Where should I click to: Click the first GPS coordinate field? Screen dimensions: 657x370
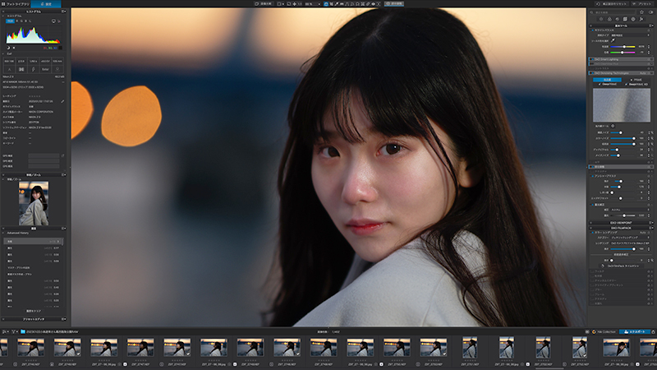pos(44,155)
